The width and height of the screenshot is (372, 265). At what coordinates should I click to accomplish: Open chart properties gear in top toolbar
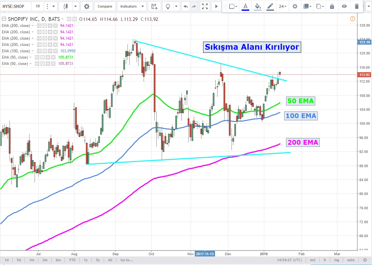point(87,6)
